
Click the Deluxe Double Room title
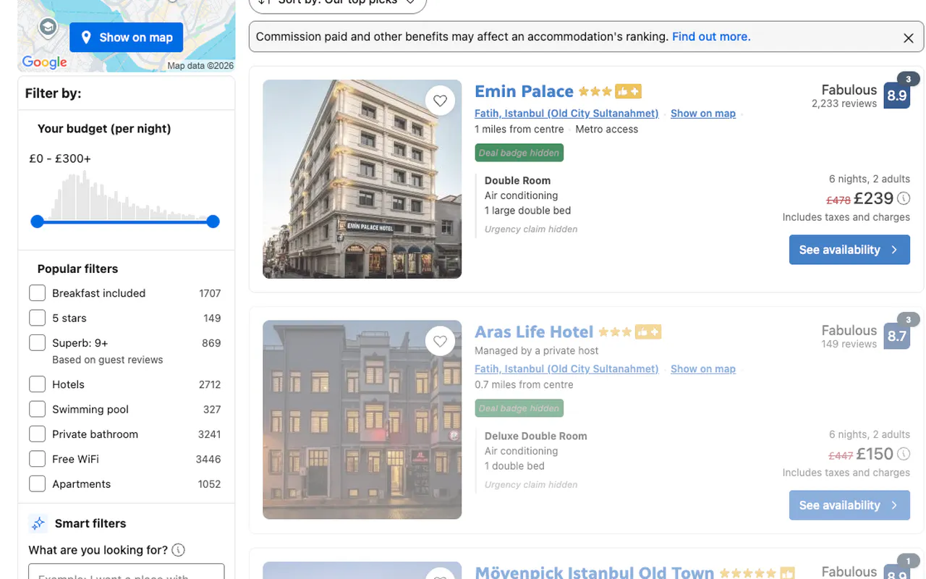[536, 436]
